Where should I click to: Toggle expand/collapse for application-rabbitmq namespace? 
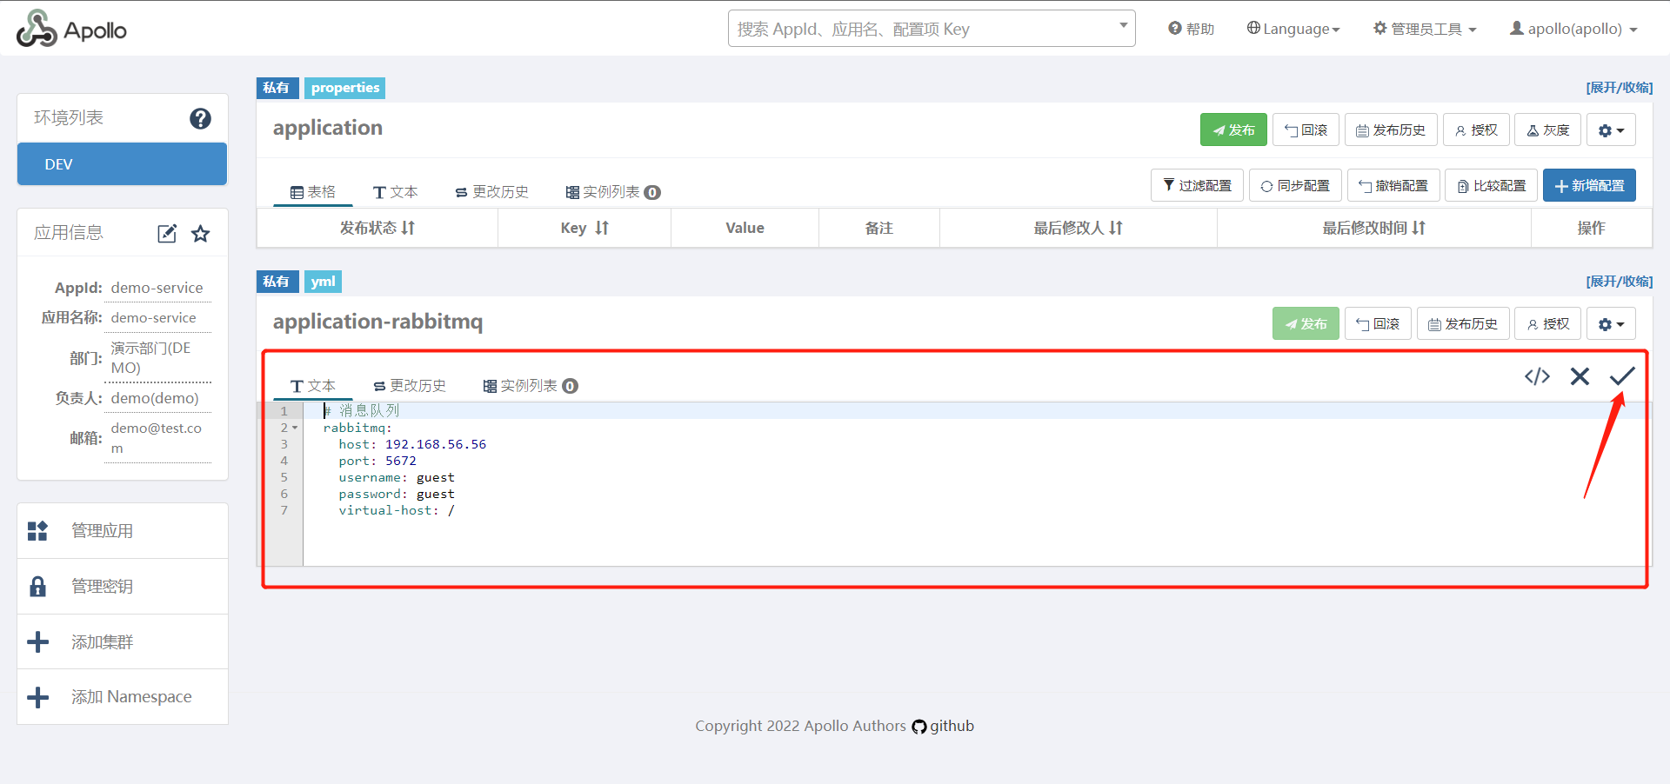click(1618, 282)
